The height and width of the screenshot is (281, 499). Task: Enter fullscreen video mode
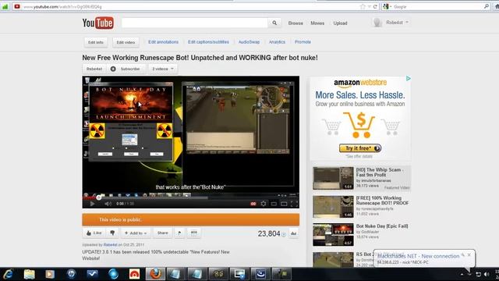[x=294, y=204]
